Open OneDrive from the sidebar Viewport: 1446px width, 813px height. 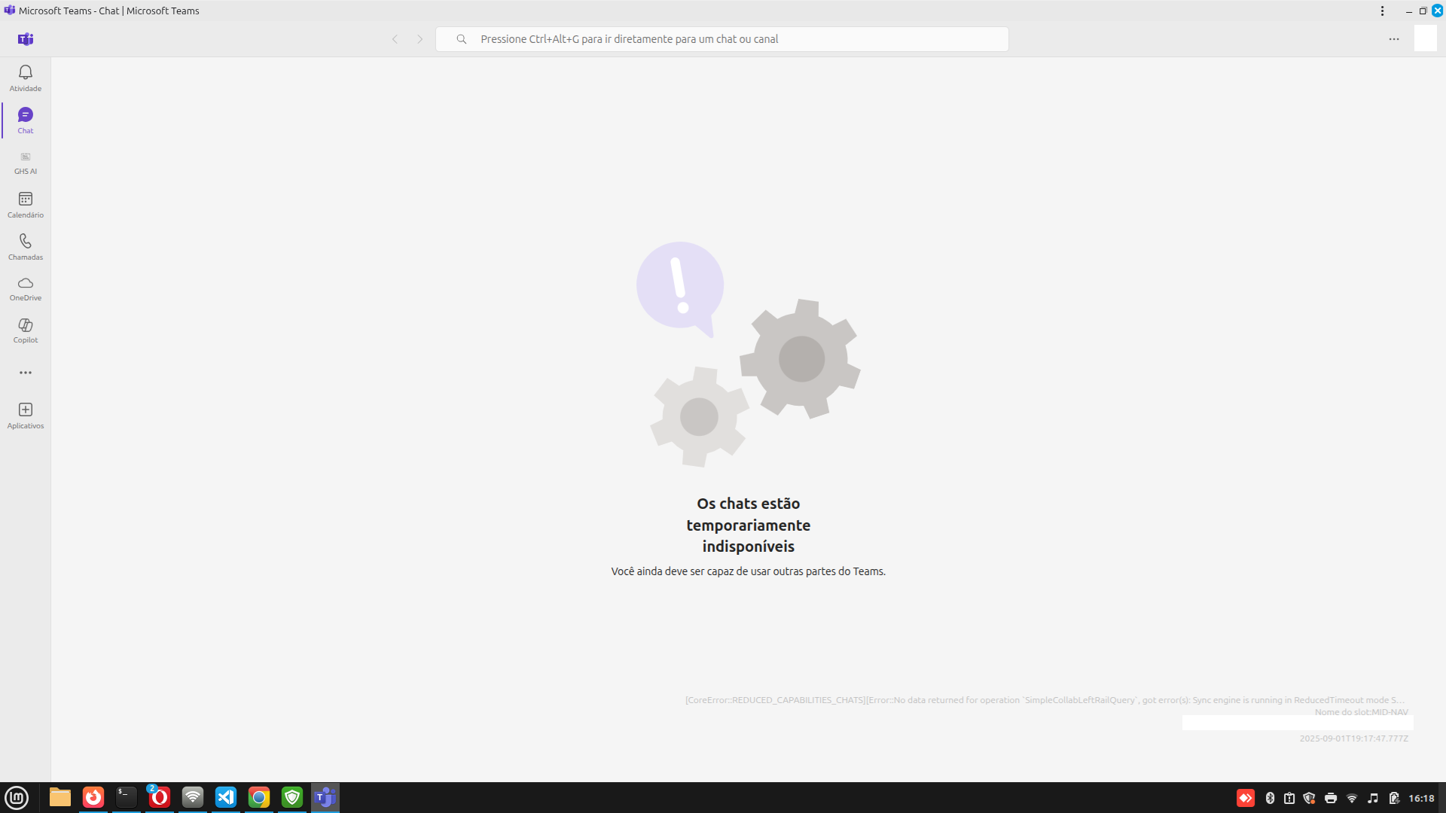(x=26, y=288)
